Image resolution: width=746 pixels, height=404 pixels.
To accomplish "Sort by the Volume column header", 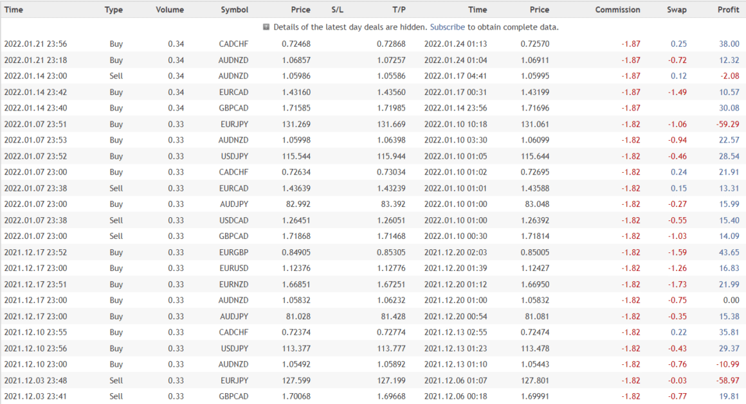I will [x=170, y=10].
